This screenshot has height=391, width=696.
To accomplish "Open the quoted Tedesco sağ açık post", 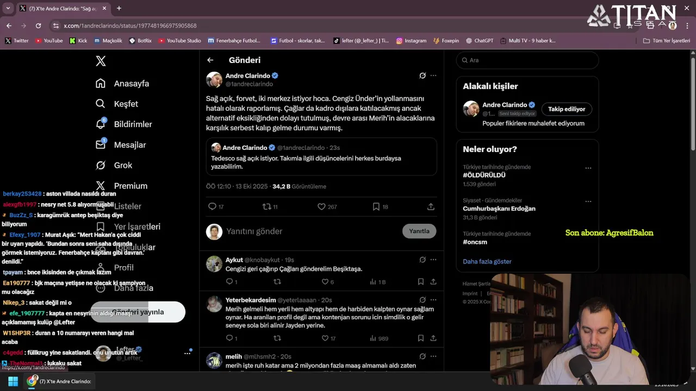I will (321, 156).
